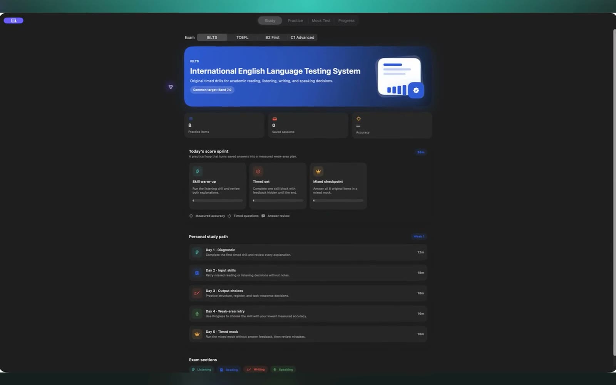Click the 36m badge in score sprint
Viewport: 616px width, 385px height.
pos(421,152)
